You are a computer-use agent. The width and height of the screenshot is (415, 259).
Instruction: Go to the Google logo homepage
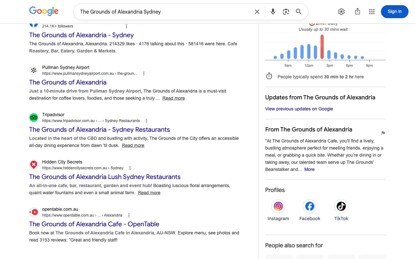(x=44, y=11)
